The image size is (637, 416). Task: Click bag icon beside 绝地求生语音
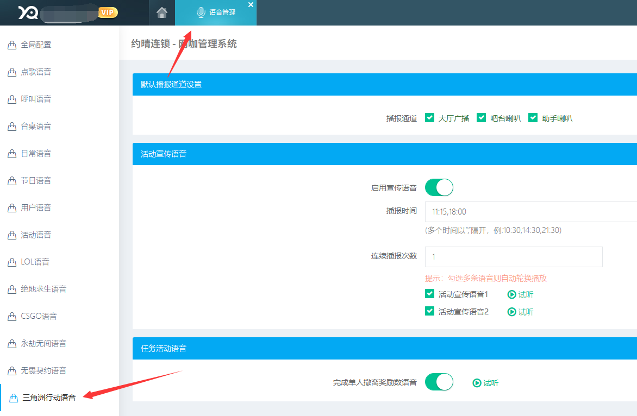(x=12, y=289)
